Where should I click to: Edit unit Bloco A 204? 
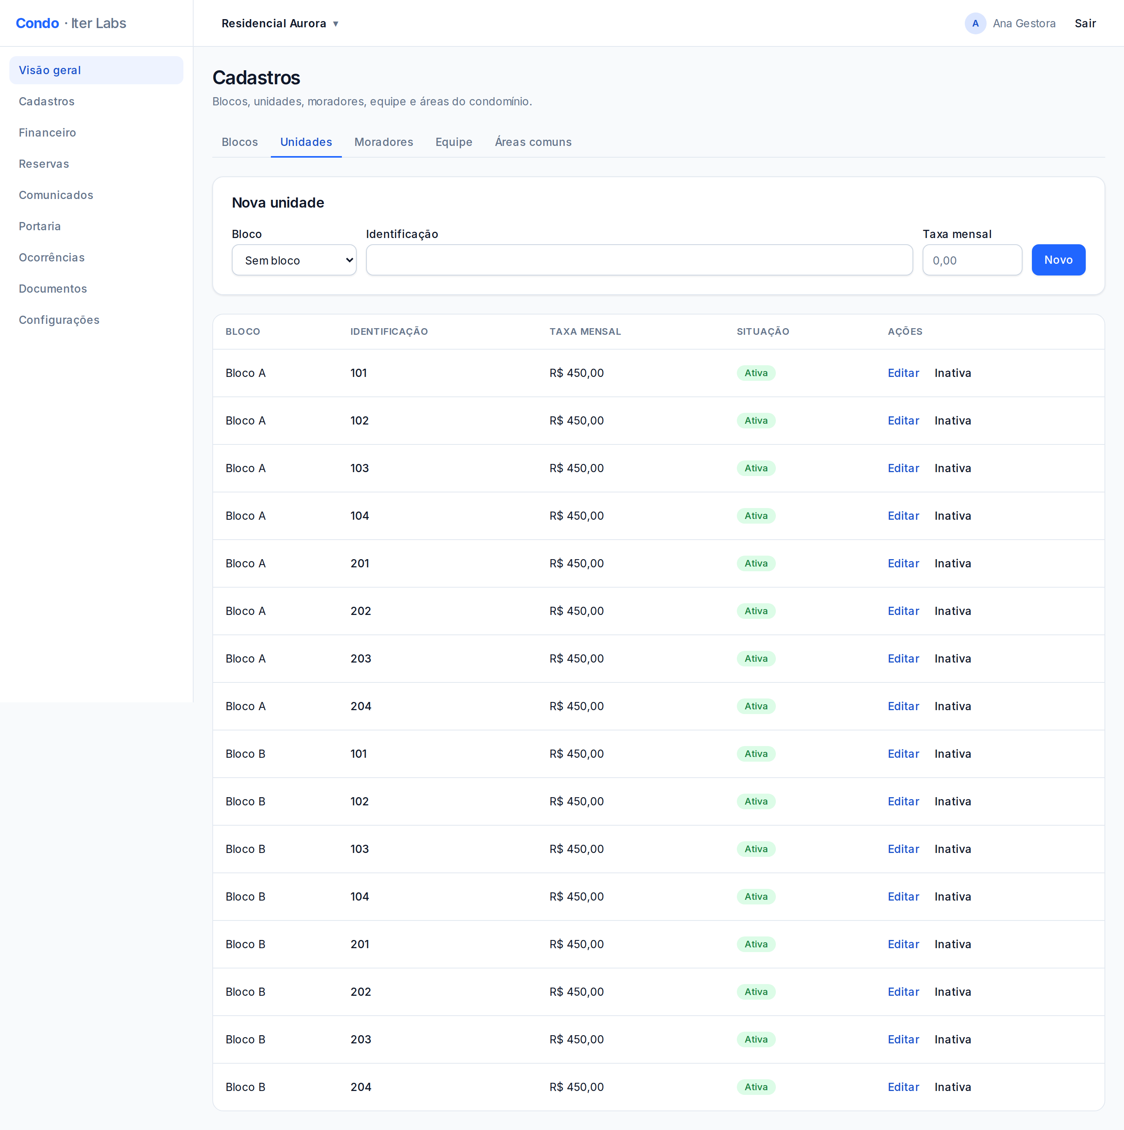903,707
